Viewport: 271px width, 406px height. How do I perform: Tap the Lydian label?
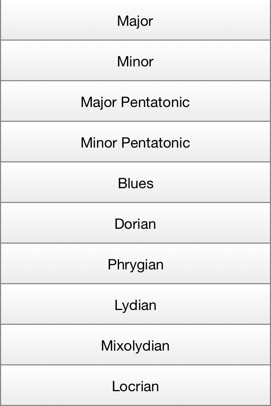[x=135, y=305]
